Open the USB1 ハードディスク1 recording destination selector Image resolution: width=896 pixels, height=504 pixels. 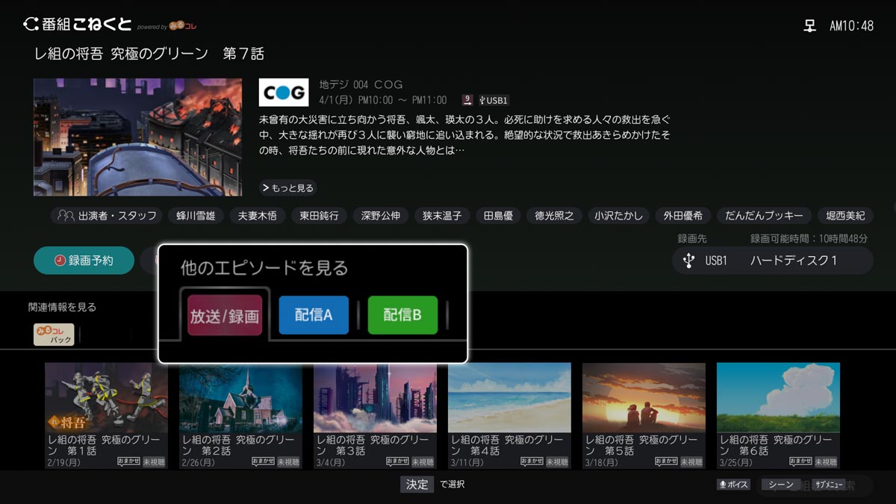(772, 261)
